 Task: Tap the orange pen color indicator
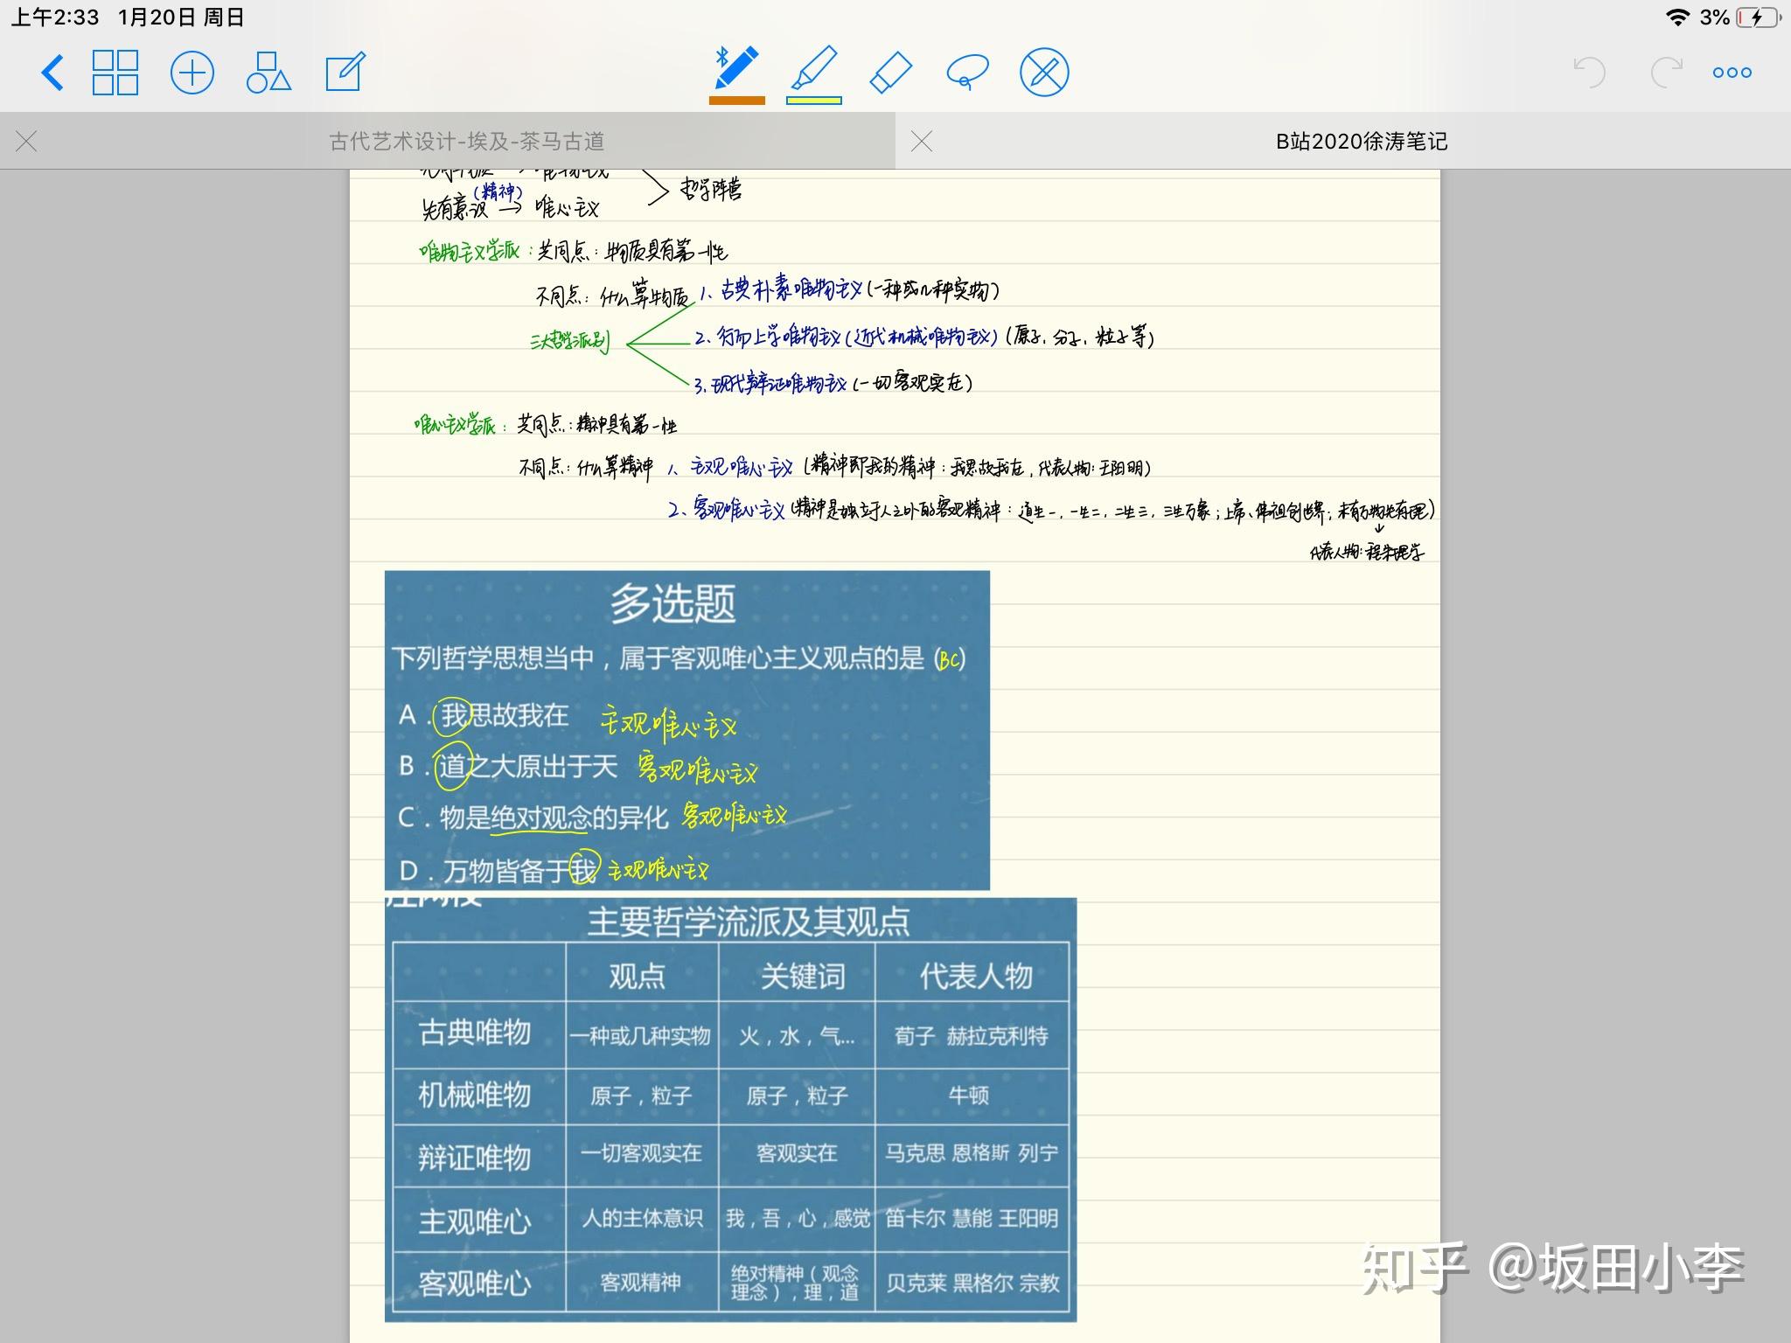[x=736, y=101]
